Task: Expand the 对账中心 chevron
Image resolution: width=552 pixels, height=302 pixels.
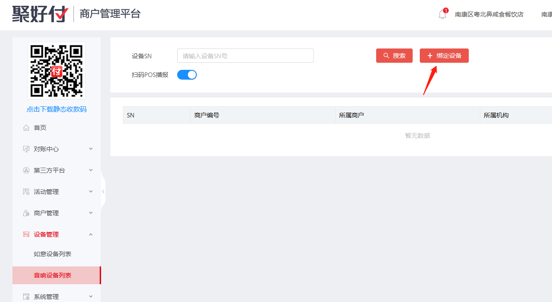Action: pyautogui.click(x=91, y=149)
